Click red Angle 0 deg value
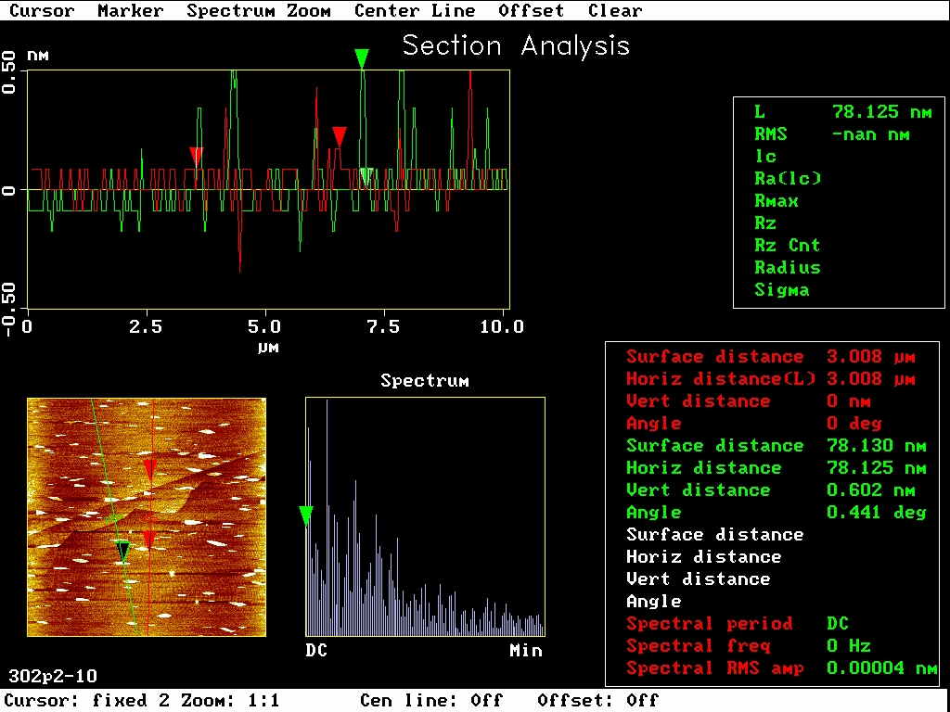The width and height of the screenshot is (950, 712). pyautogui.click(x=854, y=423)
